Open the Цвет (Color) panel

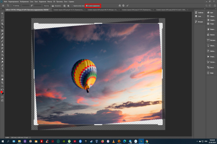[x=210, y=12]
